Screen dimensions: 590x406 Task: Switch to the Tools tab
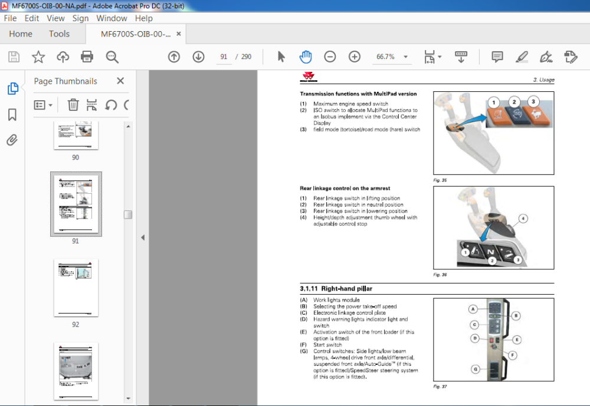click(59, 34)
